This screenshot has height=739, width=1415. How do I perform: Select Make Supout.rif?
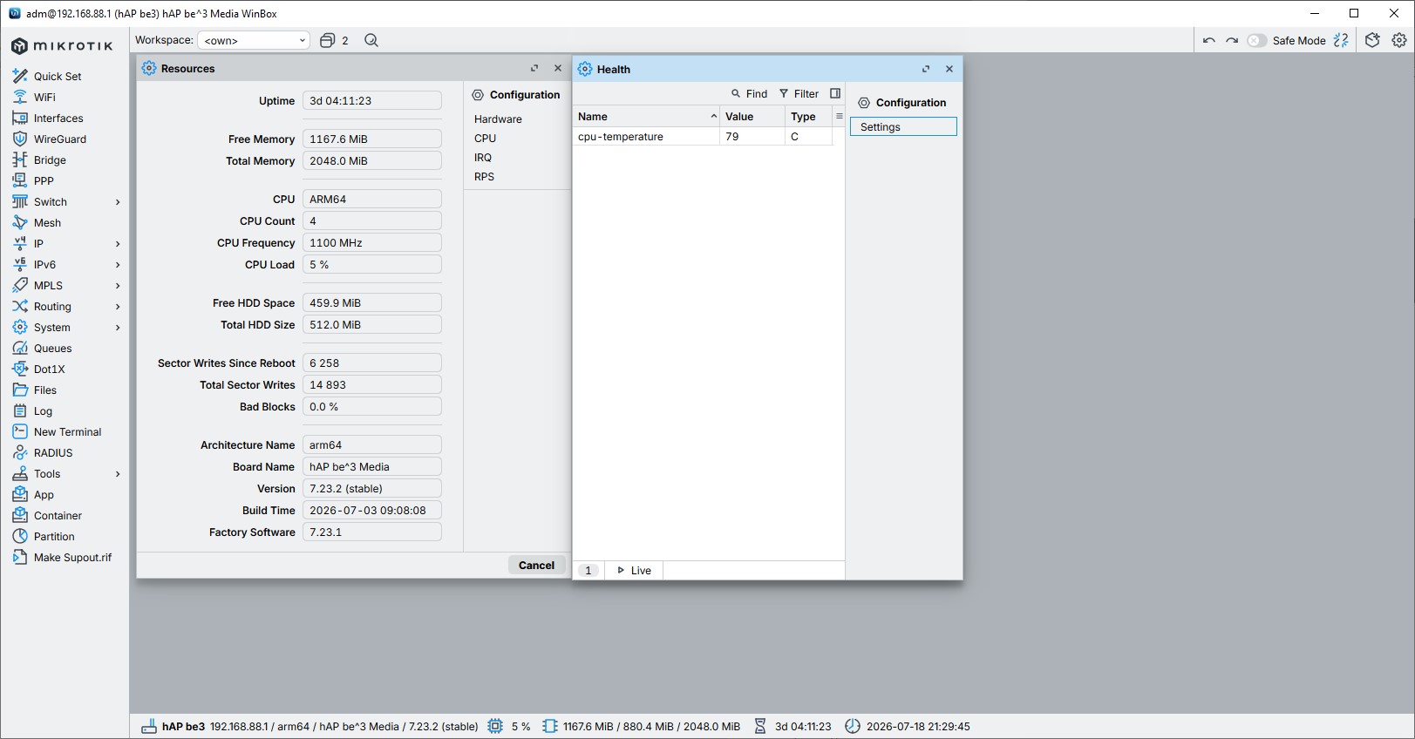[x=72, y=557]
